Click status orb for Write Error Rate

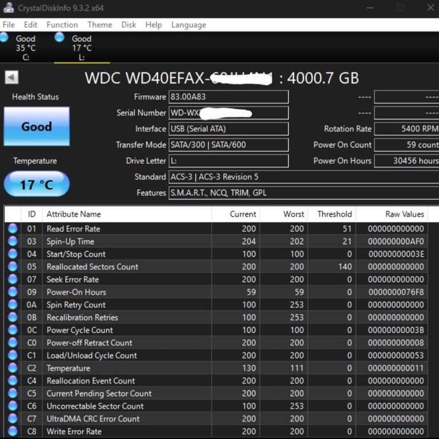pos(13,431)
